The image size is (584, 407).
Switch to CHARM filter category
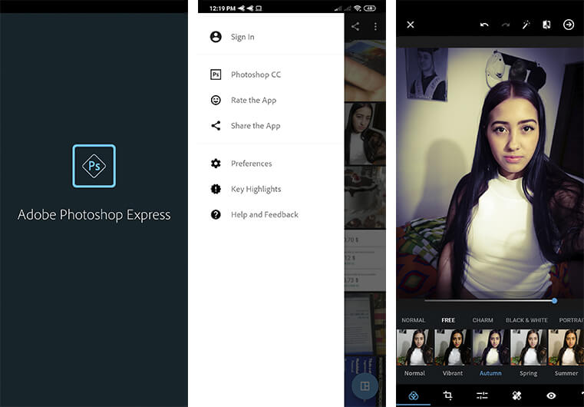[483, 320]
